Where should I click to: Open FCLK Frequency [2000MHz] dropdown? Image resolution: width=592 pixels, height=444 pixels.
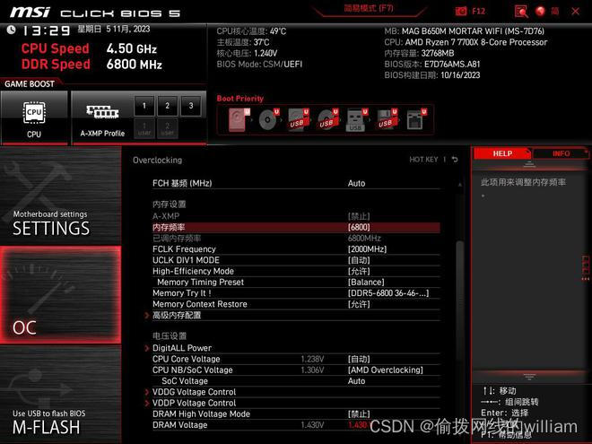click(x=367, y=249)
